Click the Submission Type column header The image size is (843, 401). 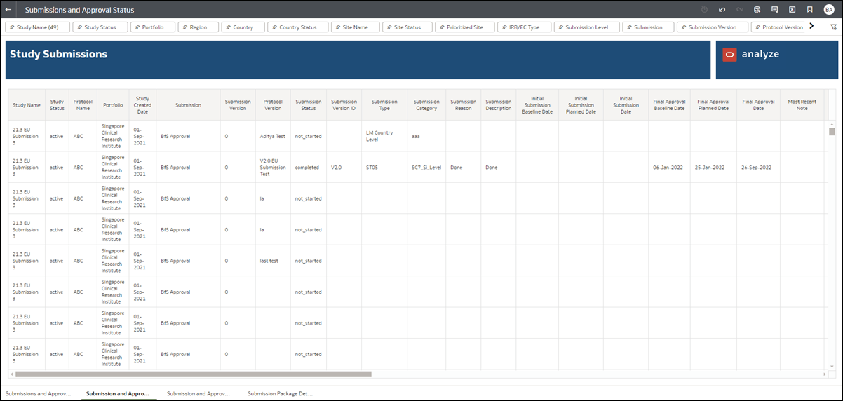click(x=384, y=105)
